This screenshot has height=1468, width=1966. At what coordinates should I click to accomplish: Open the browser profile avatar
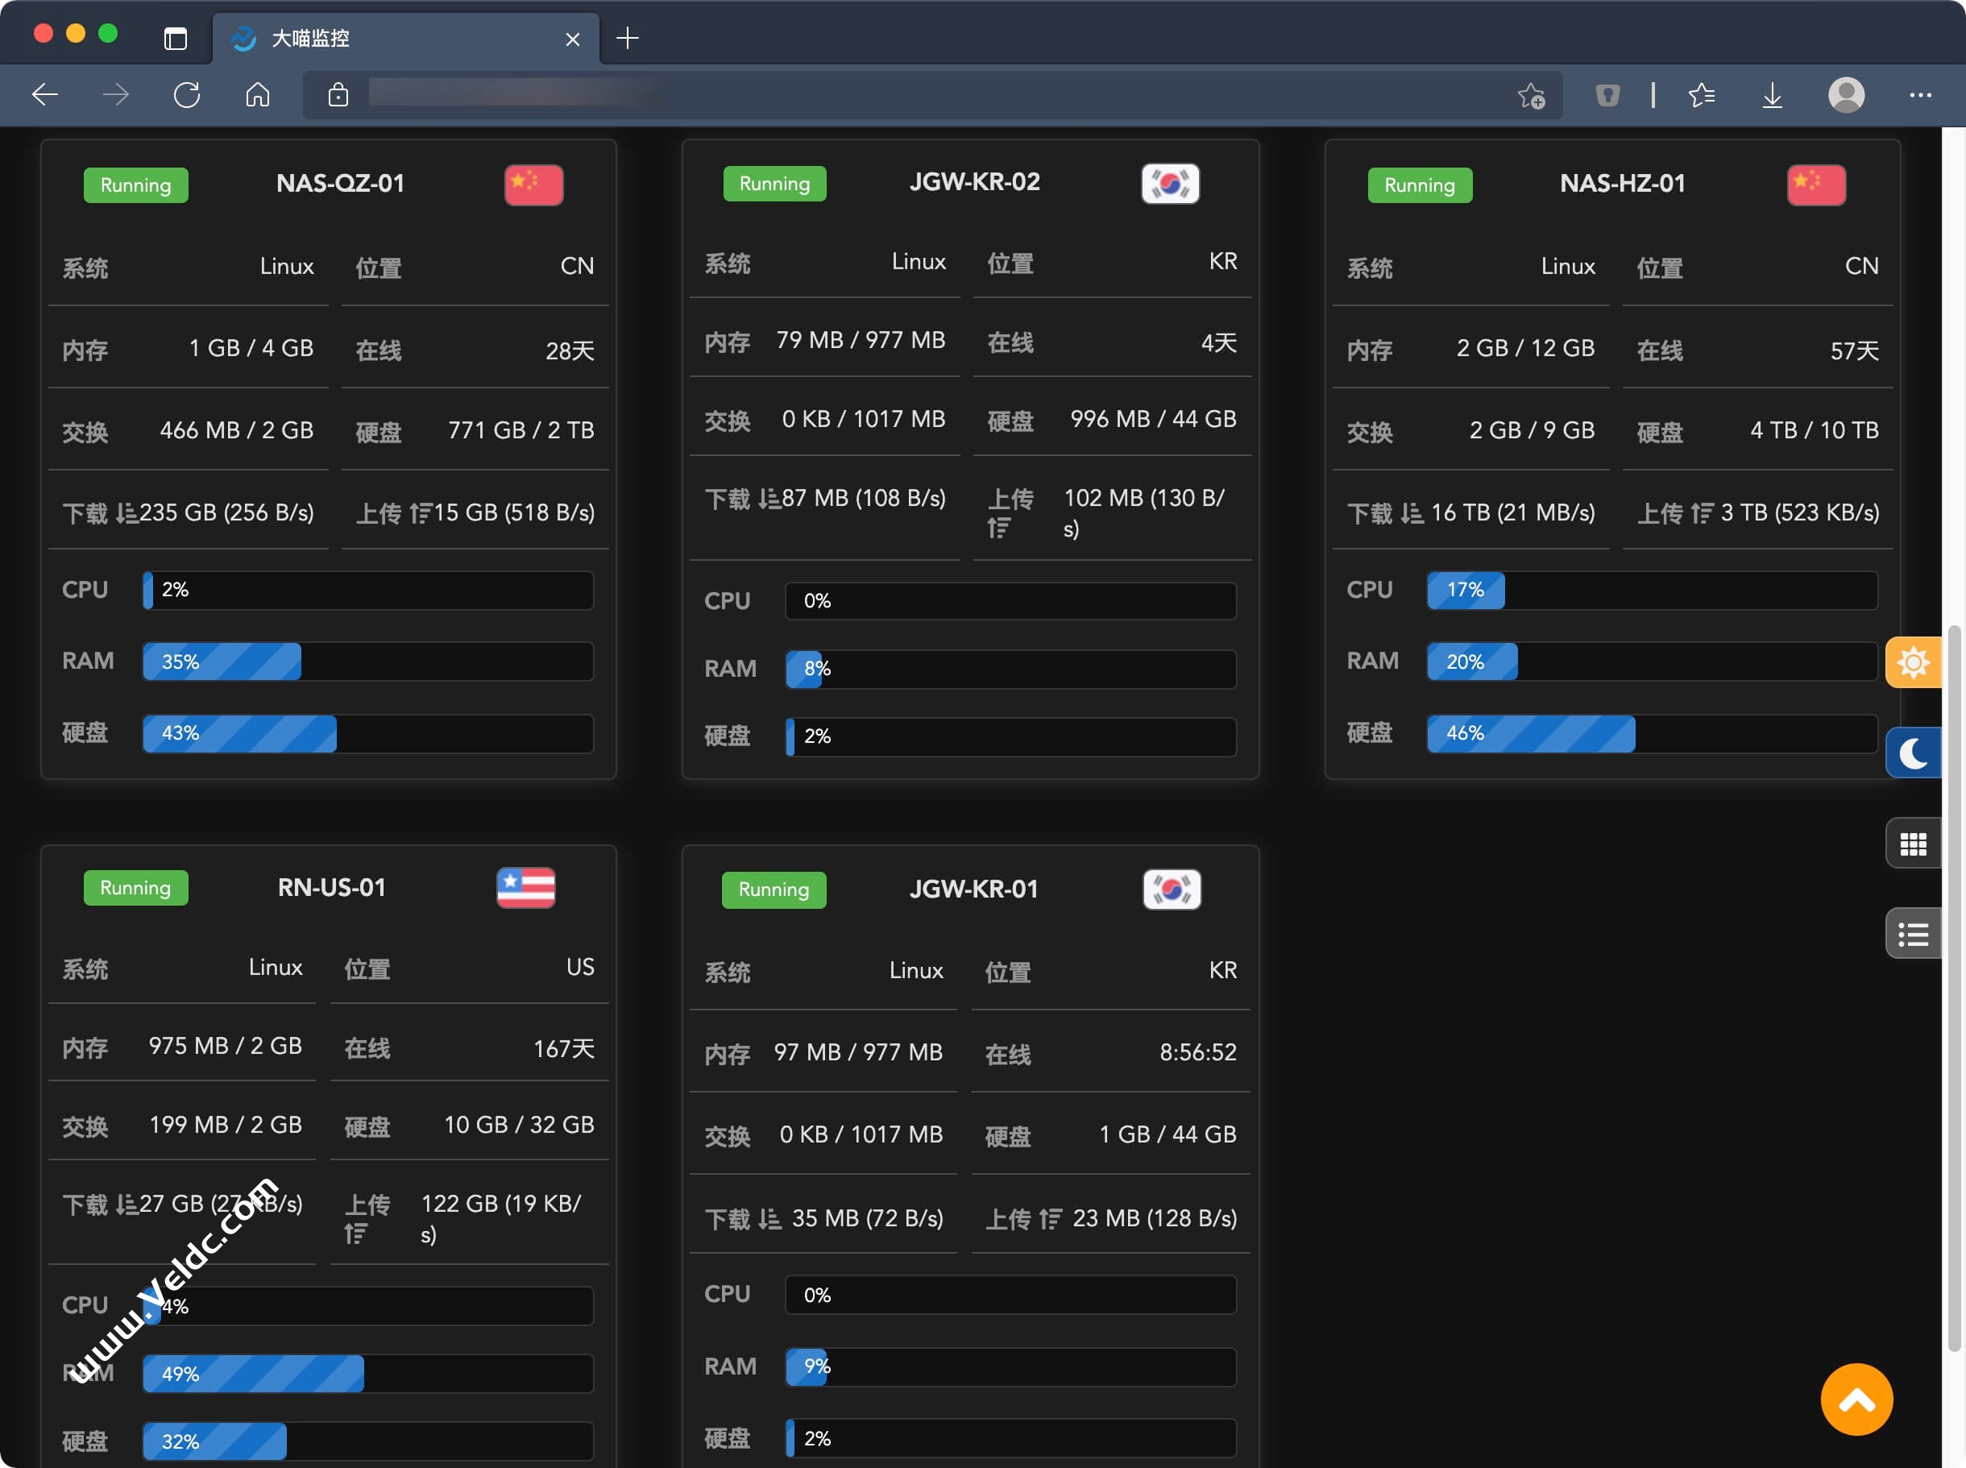[1845, 94]
